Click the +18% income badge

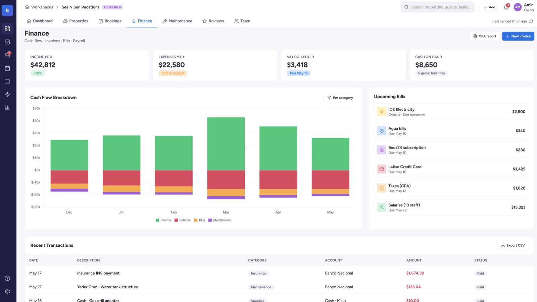point(37,73)
